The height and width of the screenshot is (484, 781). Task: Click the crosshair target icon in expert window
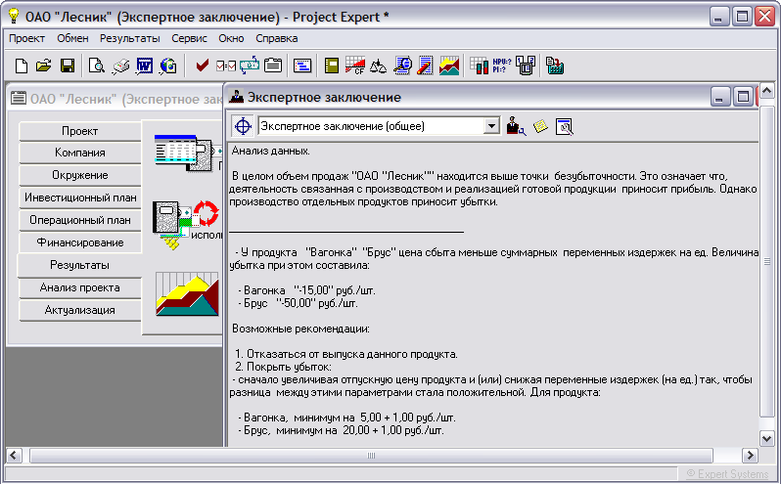click(243, 126)
